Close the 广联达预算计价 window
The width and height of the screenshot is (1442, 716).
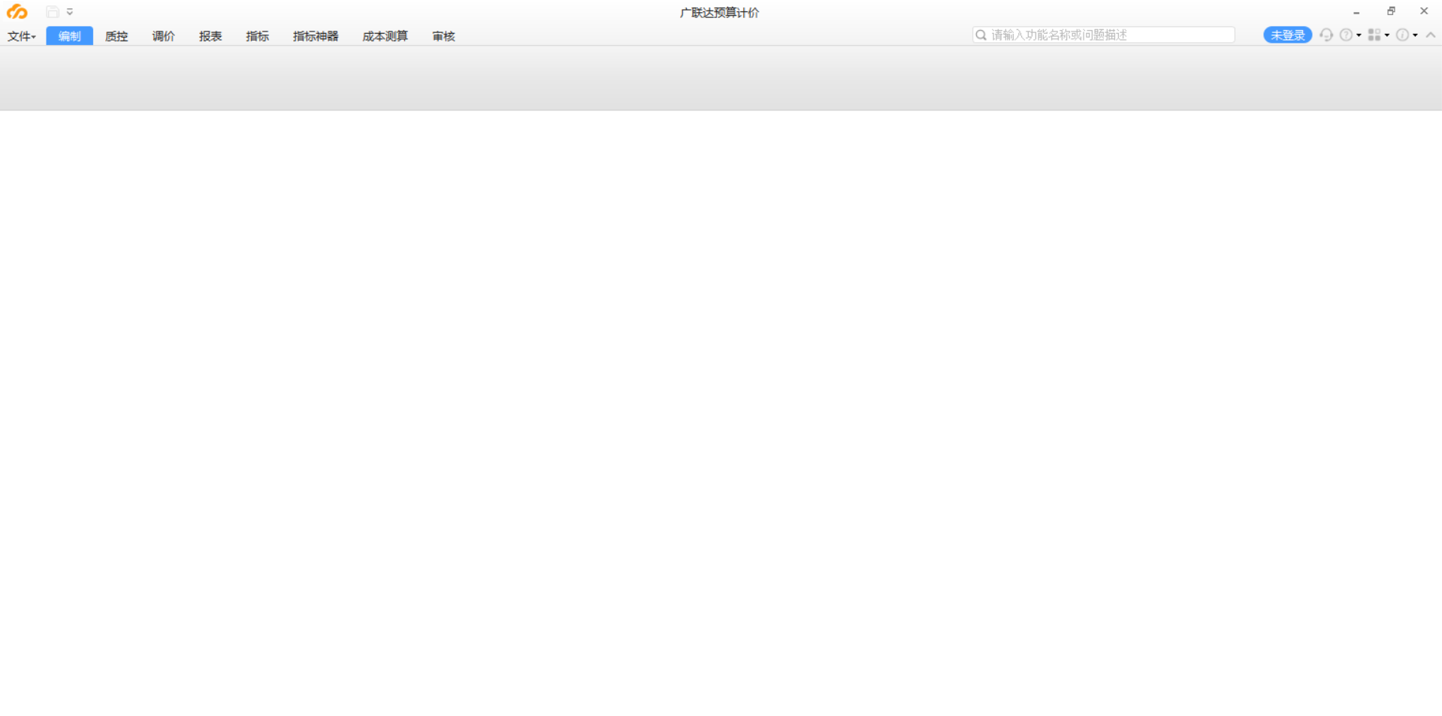point(1424,11)
